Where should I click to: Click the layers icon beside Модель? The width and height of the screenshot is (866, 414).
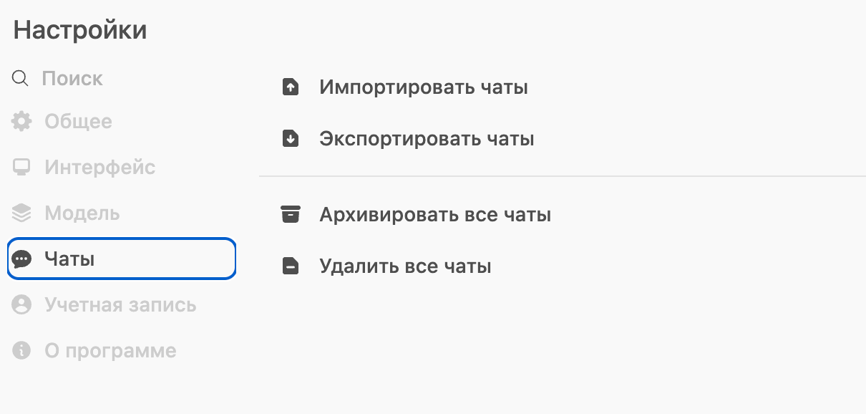click(x=22, y=213)
